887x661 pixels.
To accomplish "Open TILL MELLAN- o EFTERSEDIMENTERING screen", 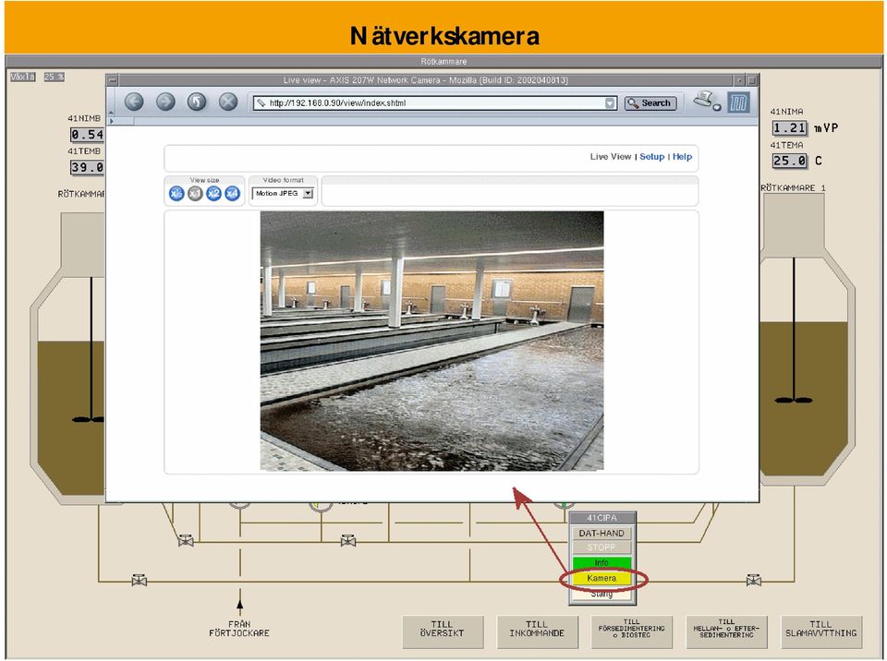I will tap(726, 631).
